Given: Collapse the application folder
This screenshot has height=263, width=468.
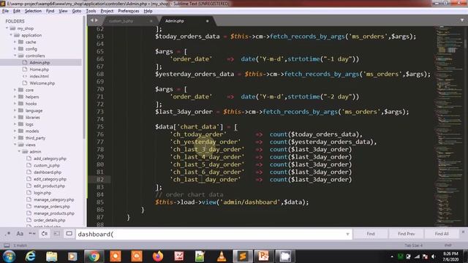Looking at the screenshot, I should point(11,35).
